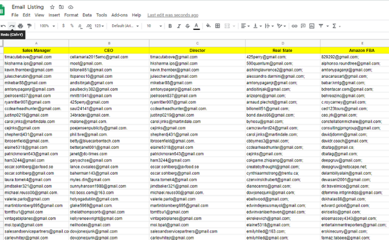Select the Sales Manager header cell
The image size is (389, 240).
(x=36, y=50)
